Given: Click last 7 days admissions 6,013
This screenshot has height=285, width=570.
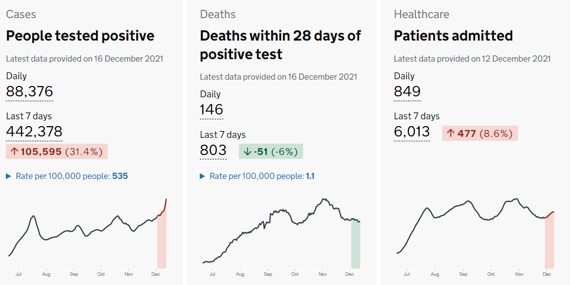Looking at the screenshot, I should click(411, 132).
